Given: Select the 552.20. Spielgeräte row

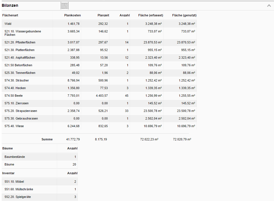Looking at the screenshot, I should (40, 197).
